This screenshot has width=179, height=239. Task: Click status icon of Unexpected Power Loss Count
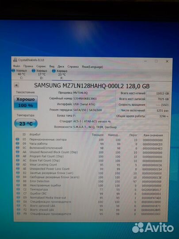coord(18,169)
